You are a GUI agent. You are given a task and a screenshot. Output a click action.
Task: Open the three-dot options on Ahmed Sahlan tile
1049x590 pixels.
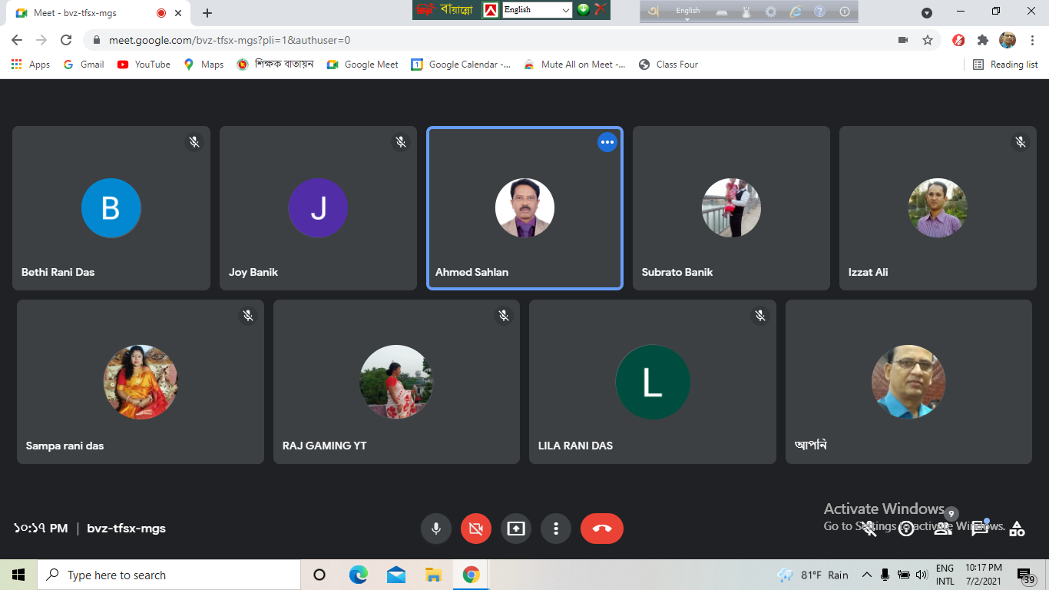[607, 142]
